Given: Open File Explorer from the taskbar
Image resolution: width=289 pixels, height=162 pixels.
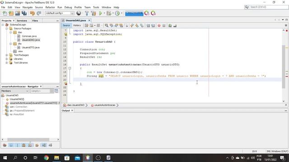Looking at the screenshot, I should (x=56, y=158).
